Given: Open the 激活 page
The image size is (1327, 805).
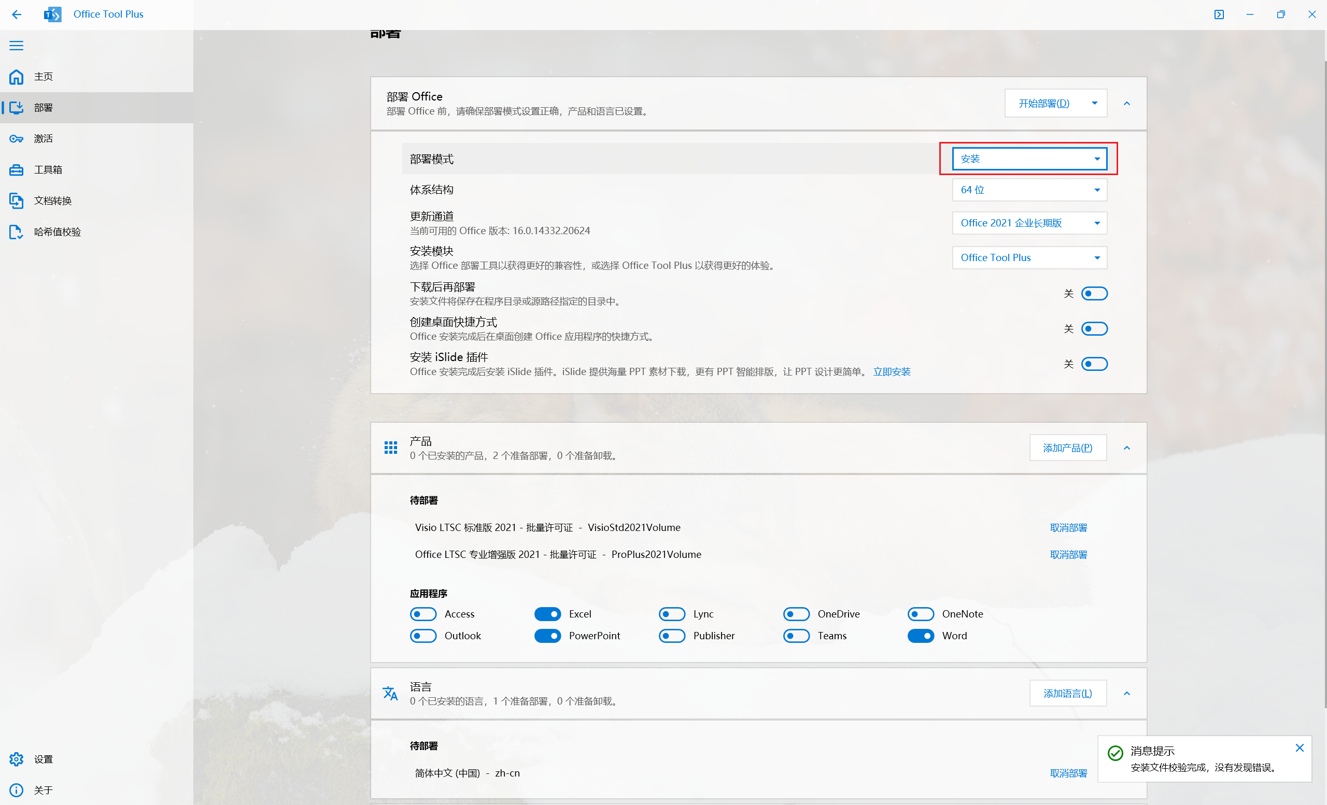Looking at the screenshot, I should pyautogui.click(x=97, y=139).
